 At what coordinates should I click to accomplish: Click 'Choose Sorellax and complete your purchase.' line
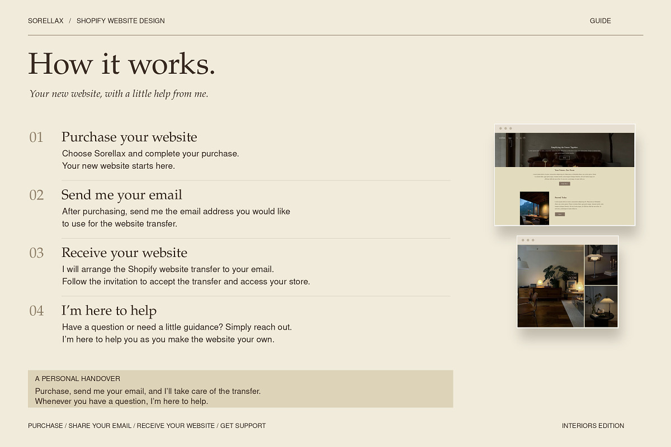coord(150,154)
